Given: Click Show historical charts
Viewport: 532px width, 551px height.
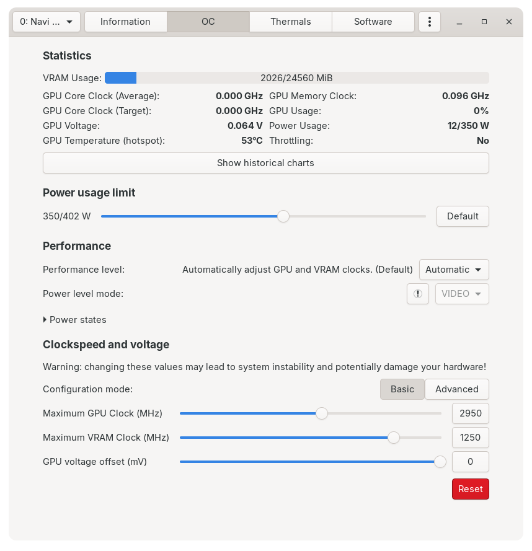Looking at the screenshot, I should [265, 162].
